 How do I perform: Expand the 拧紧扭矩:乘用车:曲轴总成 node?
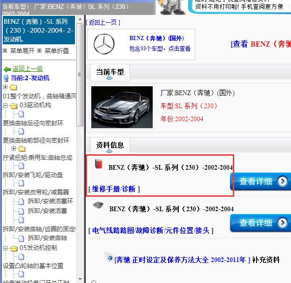pyautogui.click(x=14, y=148)
